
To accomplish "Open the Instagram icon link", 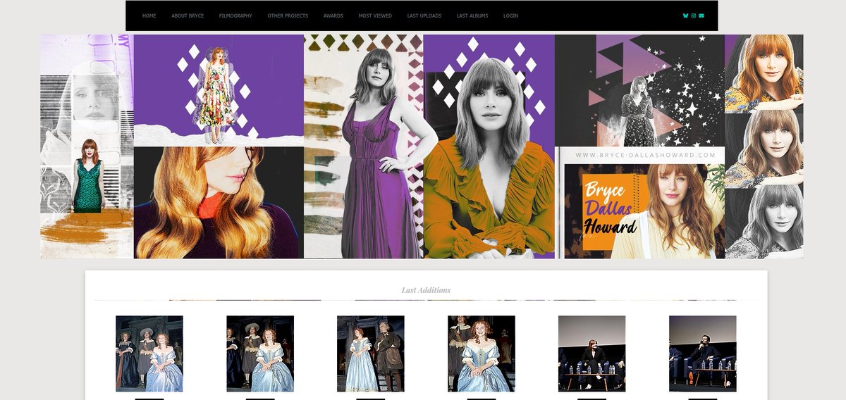I will pyautogui.click(x=694, y=15).
